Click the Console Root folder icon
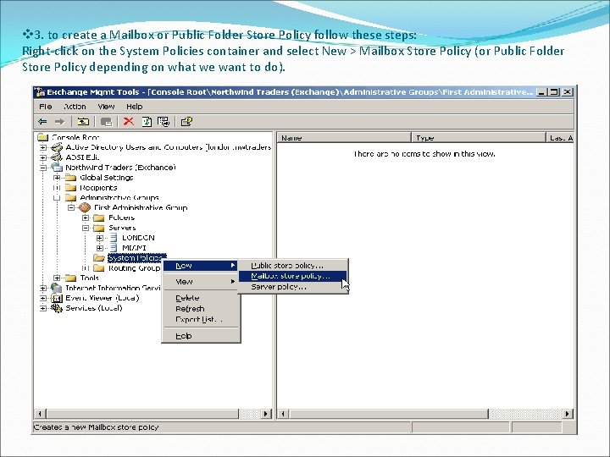 click(x=43, y=137)
